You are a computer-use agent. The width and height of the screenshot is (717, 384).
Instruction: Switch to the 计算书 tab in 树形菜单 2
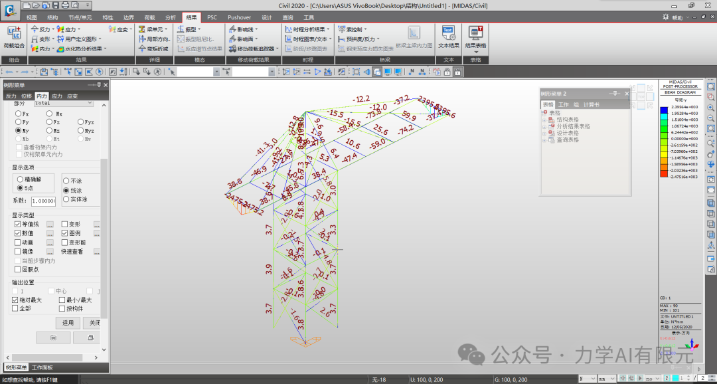click(x=592, y=105)
